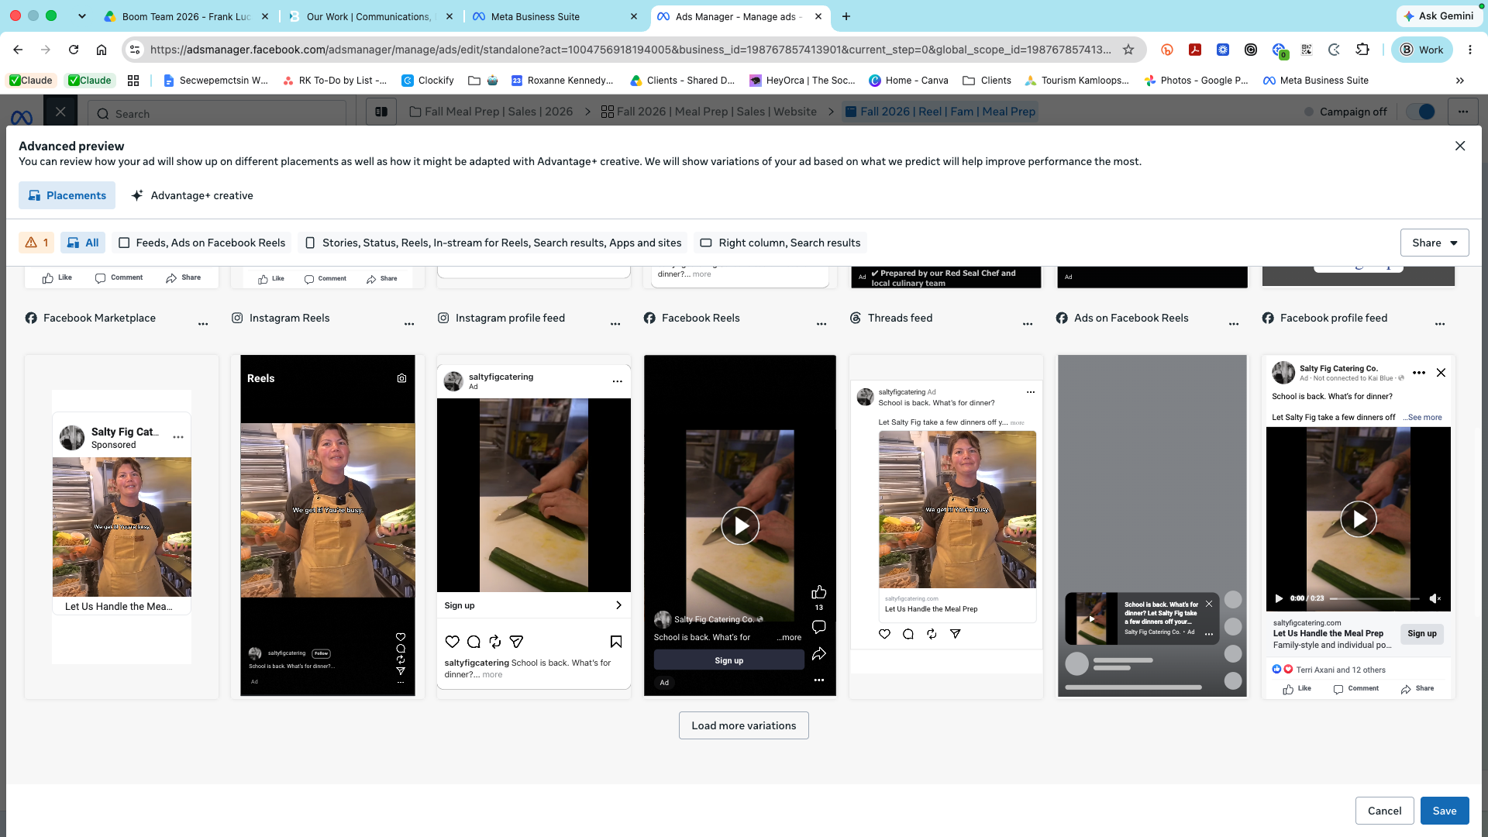Open the Advantage+ creative tab
The image size is (1488, 837).
[192, 195]
